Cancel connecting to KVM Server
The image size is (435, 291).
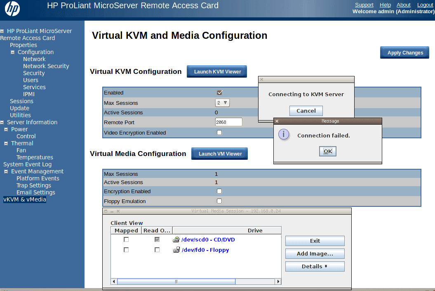pos(306,111)
